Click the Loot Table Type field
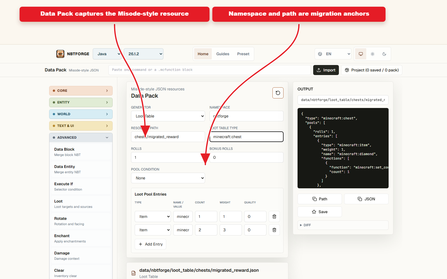 pos(246,137)
